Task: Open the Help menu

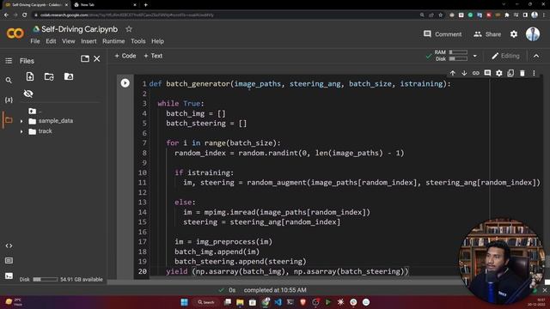Action: (157, 41)
